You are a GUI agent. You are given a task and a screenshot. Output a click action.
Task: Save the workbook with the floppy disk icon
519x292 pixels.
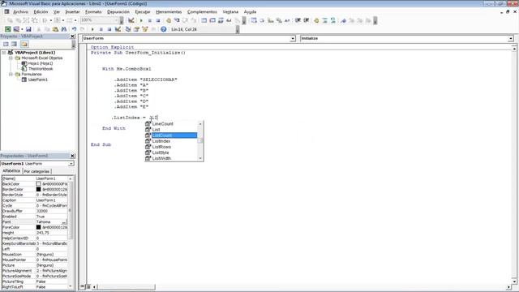tap(28, 29)
